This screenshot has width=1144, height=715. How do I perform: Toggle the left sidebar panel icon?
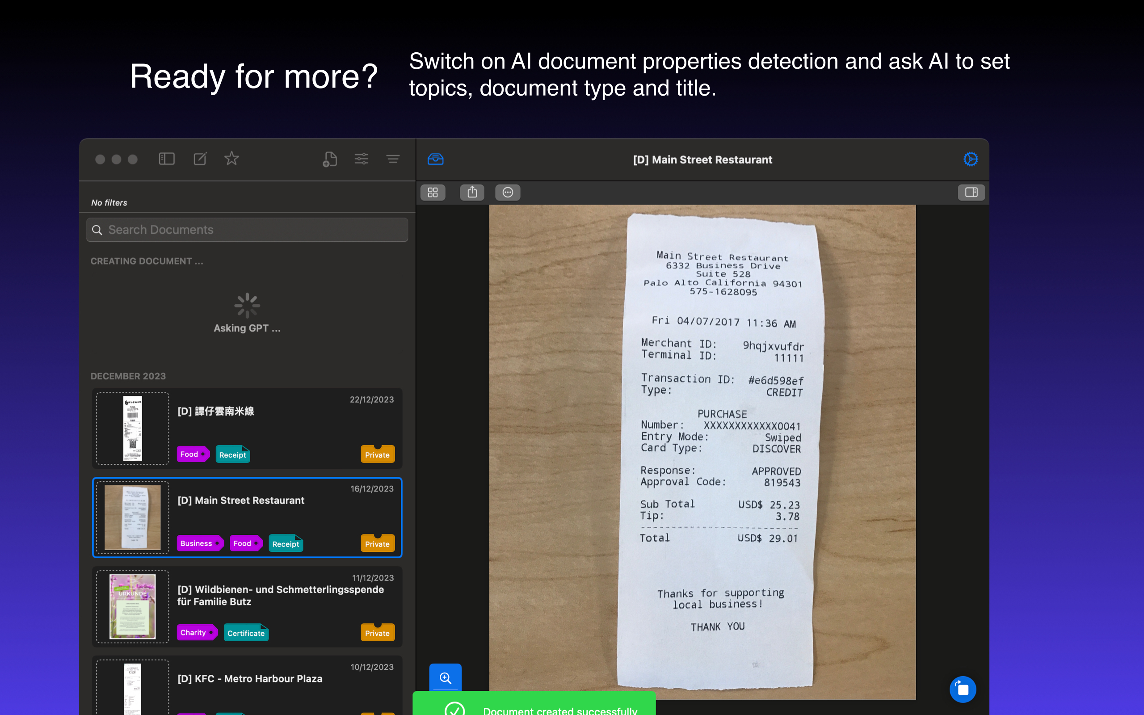pos(166,158)
